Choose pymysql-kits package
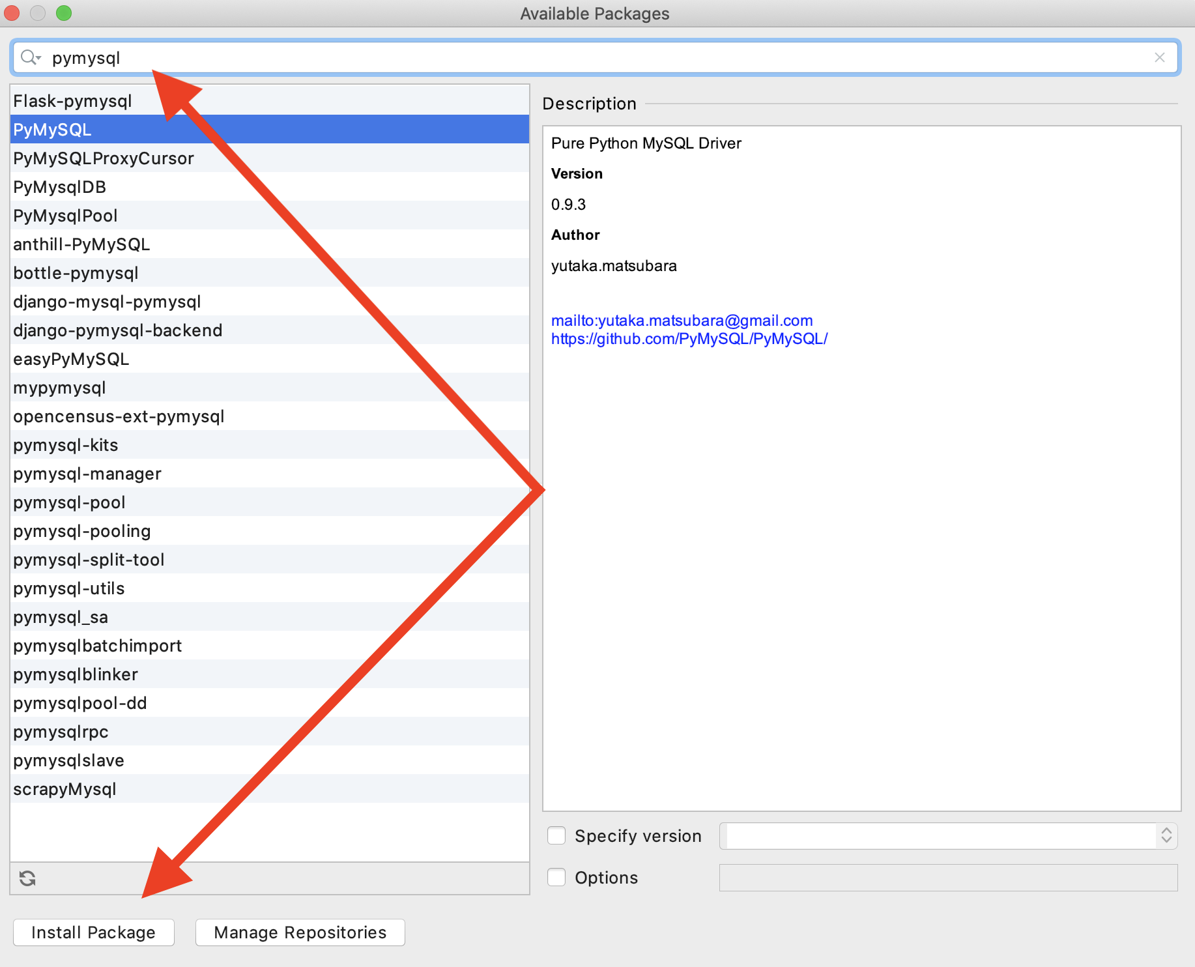Screen dimensions: 1195x967 coord(270,444)
